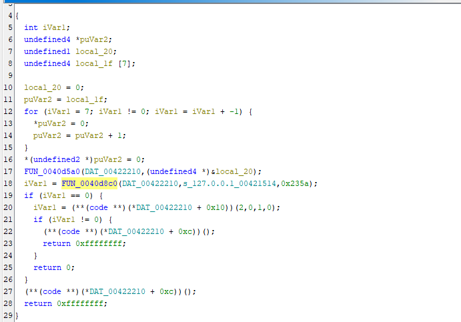Click line number 29 in the gutter
Screen dimensions: 461x322
9,315
